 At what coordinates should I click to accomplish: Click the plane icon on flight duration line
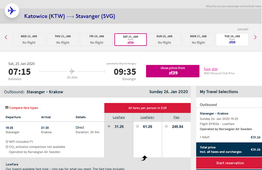click(72, 71)
